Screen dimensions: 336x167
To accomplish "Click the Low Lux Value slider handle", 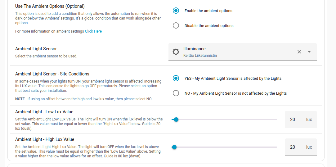I will click(176, 120).
